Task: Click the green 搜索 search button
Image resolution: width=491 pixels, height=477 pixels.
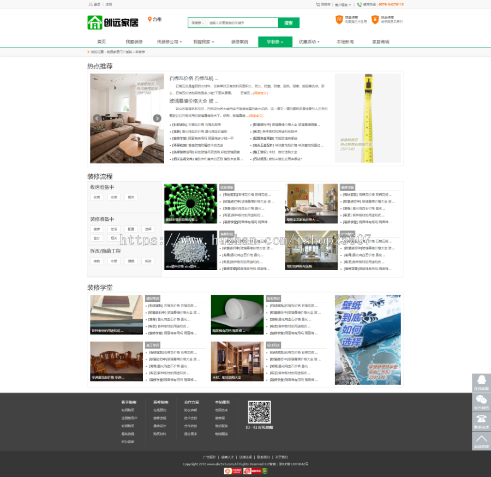Action: (289, 22)
